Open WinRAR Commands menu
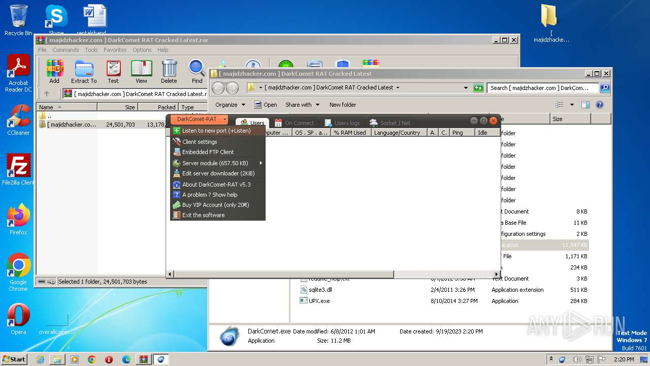Screen dimensions: 650x366 coord(66,50)
